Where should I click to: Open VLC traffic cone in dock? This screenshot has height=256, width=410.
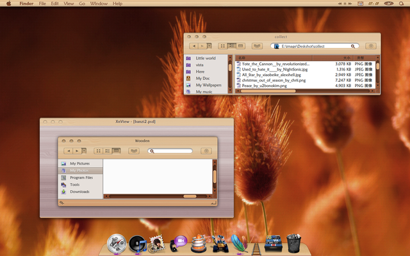pyautogui.click(x=201, y=243)
